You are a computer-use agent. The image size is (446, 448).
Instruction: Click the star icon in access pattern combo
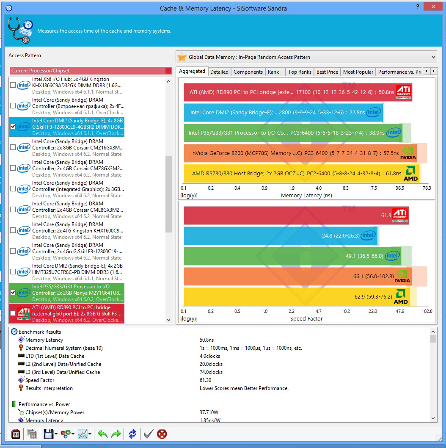(182, 57)
